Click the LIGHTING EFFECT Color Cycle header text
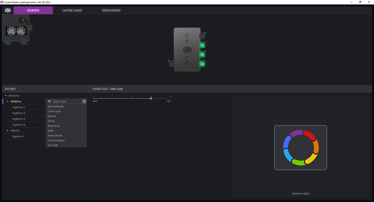 tap(108, 89)
